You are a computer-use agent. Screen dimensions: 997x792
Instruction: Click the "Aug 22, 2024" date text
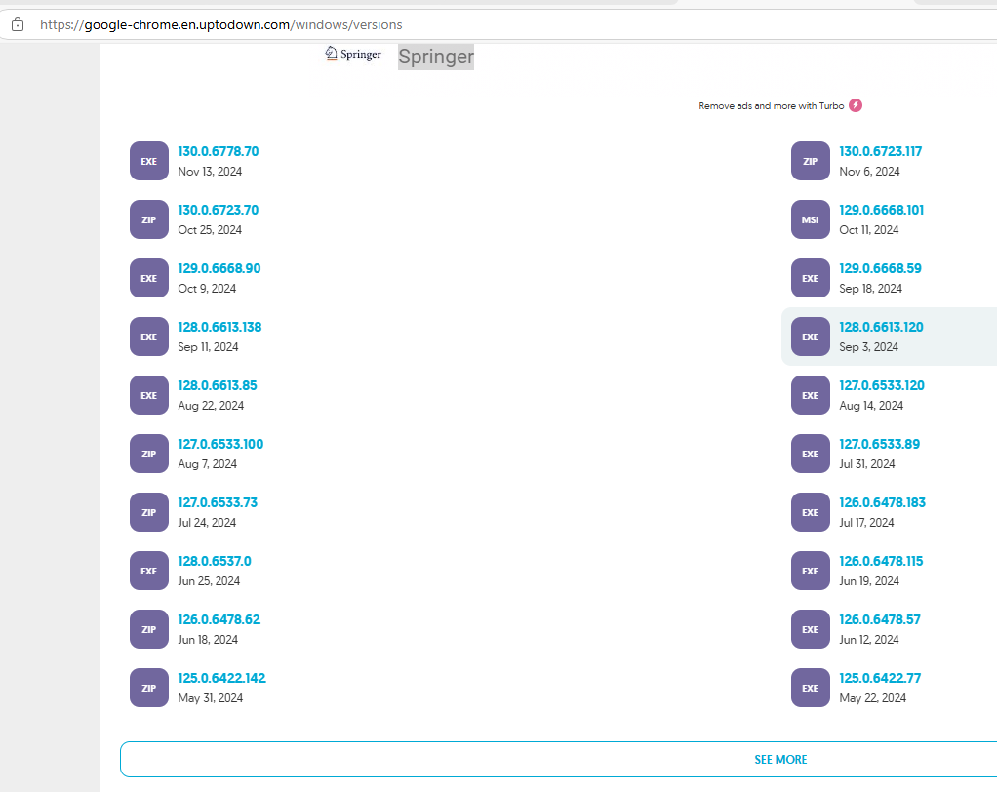pyautogui.click(x=211, y=406)
